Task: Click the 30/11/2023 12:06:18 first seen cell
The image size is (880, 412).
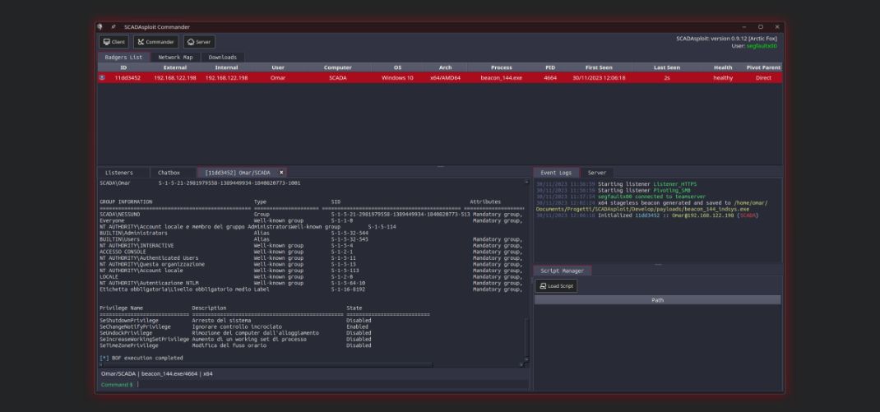Action: [599, 78]
